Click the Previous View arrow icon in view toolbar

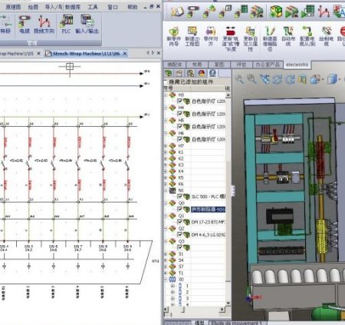264,79
